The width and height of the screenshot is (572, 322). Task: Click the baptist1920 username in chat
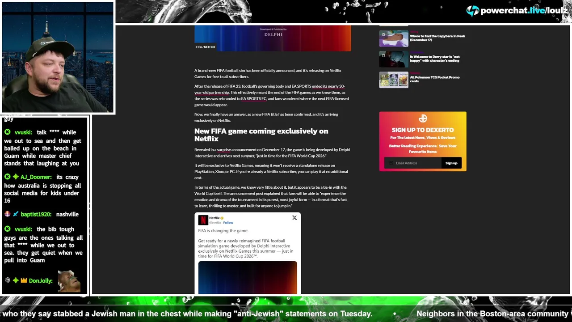[x=36, y=214]
